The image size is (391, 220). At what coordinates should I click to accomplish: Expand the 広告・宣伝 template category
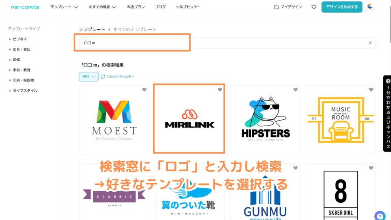[x=20, y=49]
